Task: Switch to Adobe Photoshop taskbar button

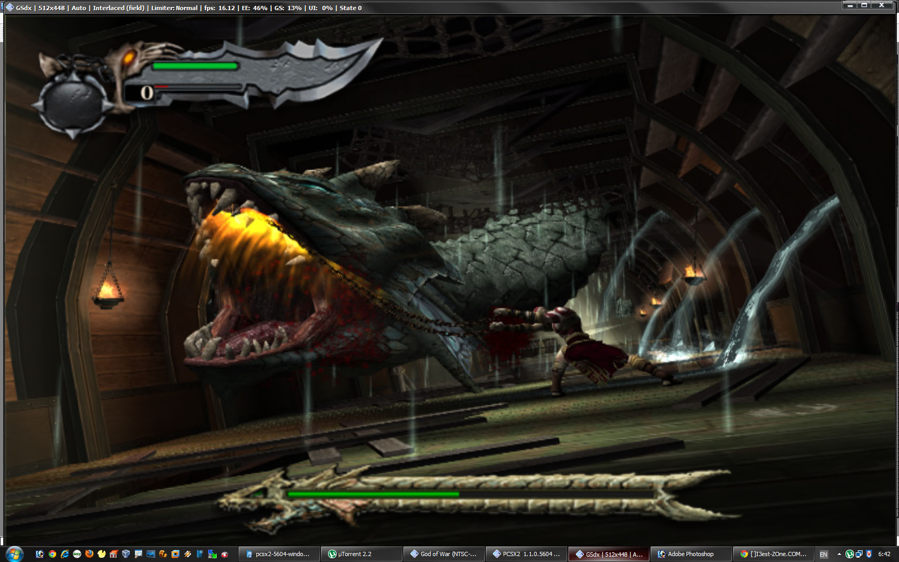Action: tap(691, 554)
